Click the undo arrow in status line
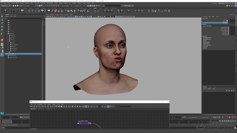This screenshot has width=237, height=133. click(x=20, y=6)
